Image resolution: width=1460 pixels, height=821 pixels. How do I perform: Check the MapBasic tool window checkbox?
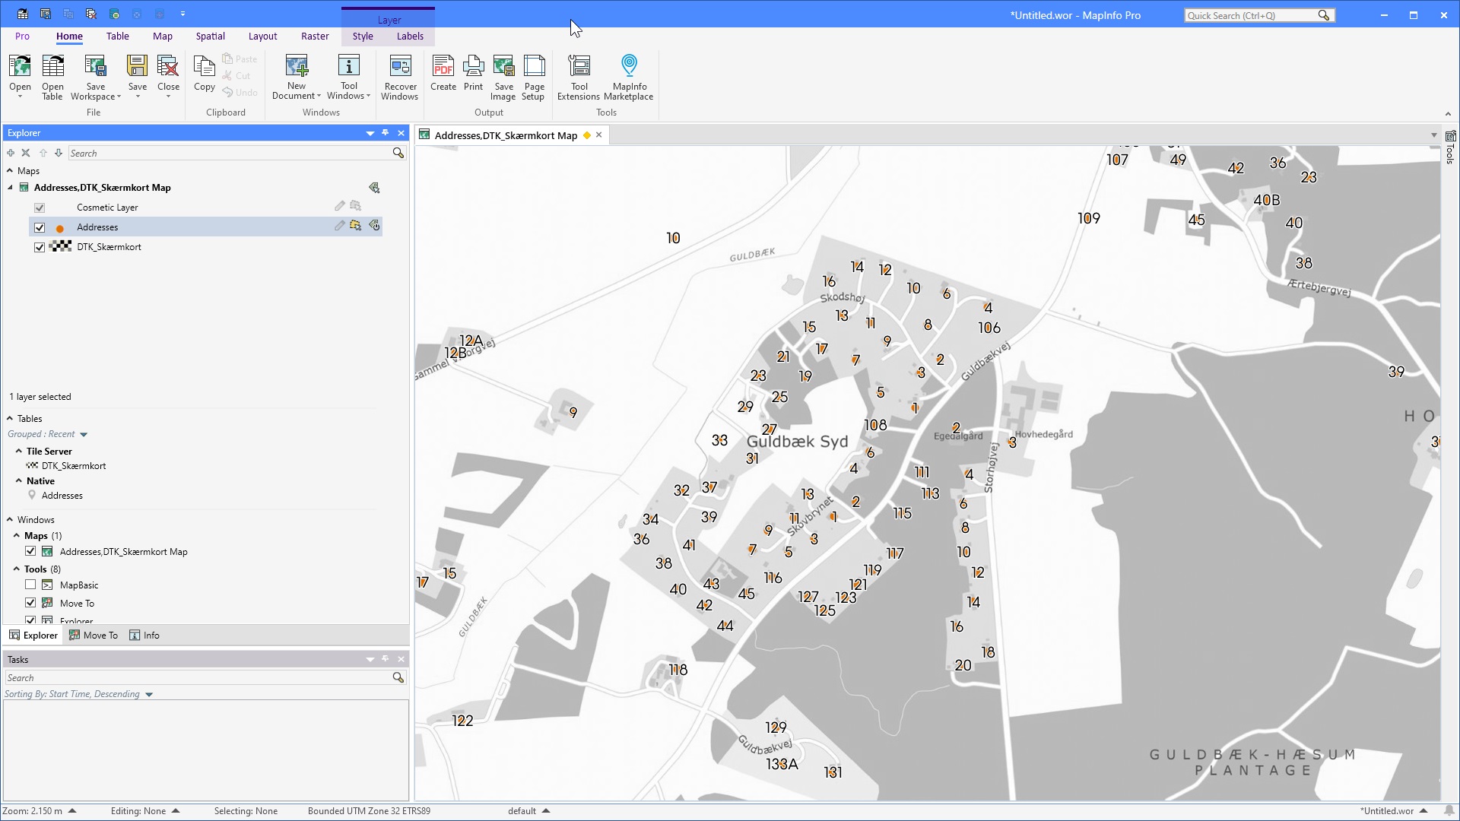30,585
